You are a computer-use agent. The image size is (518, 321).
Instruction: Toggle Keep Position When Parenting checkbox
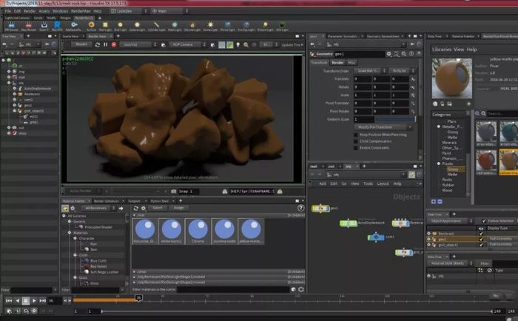356,135
